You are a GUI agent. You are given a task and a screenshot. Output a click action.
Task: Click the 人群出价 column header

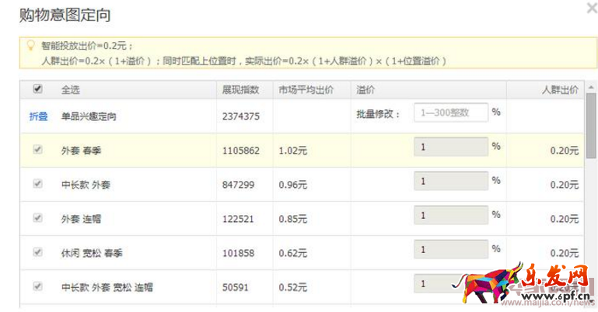(x=560, y=90)
